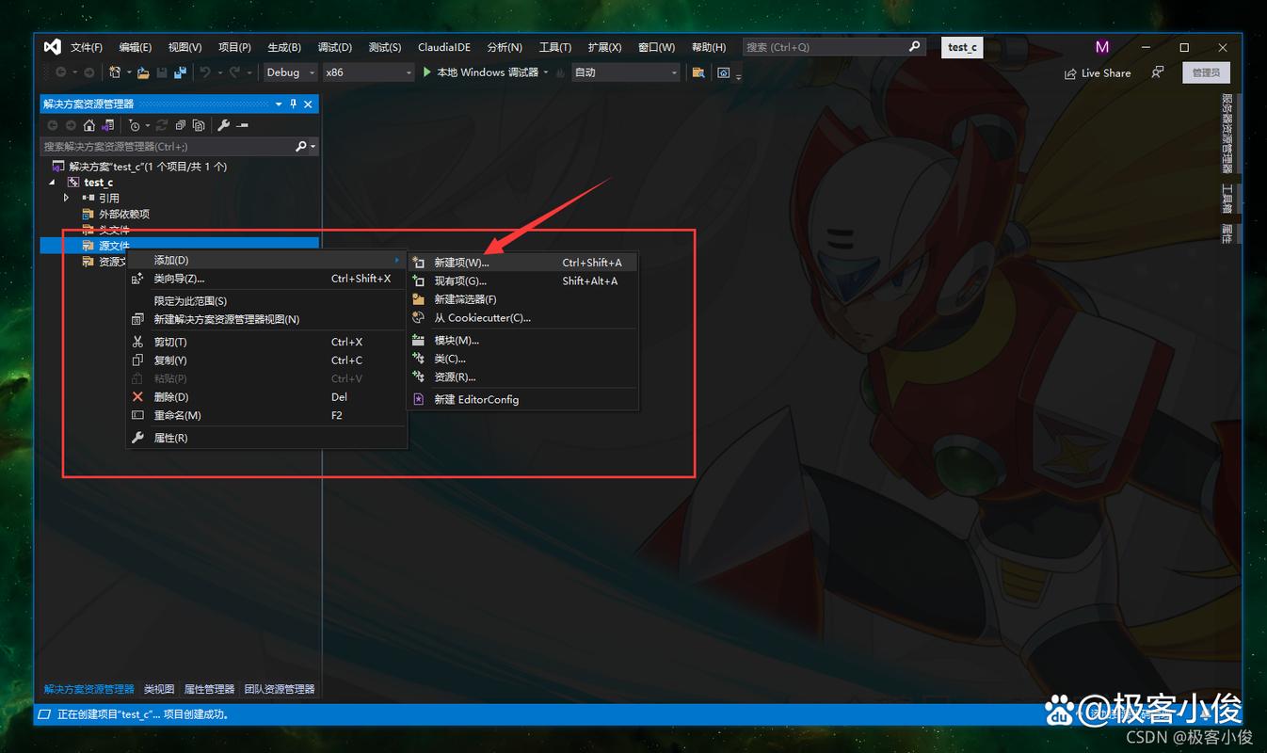Viewport: 1267px width, 753px height.
Task: Click the Collapse All icon in Solution Explorer
Action: pos(181,125)
